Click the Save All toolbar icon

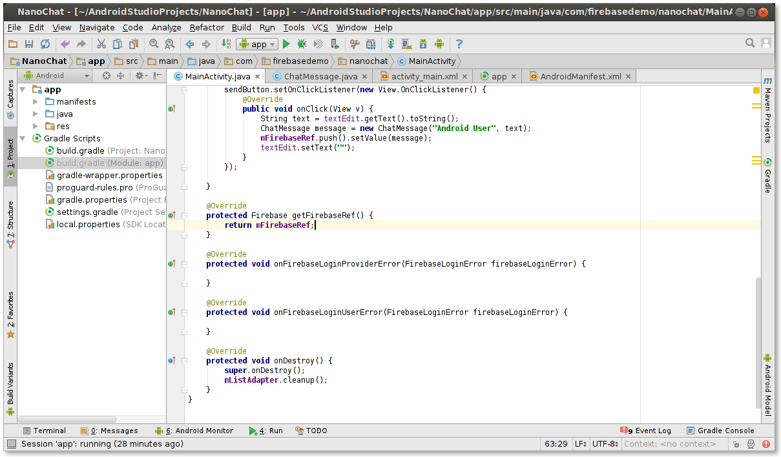(29, 44)
